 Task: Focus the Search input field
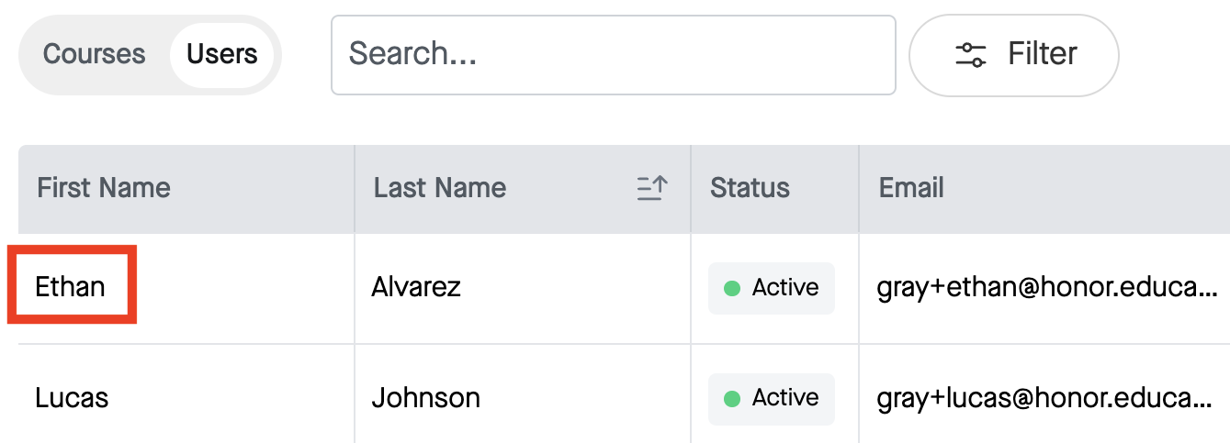tap(614, 55)
